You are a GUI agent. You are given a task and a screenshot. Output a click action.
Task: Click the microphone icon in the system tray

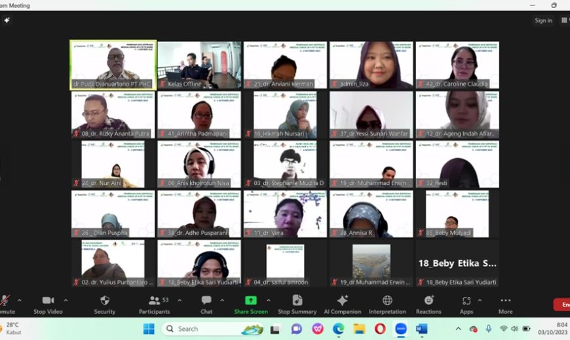click(x=489, y=329)
